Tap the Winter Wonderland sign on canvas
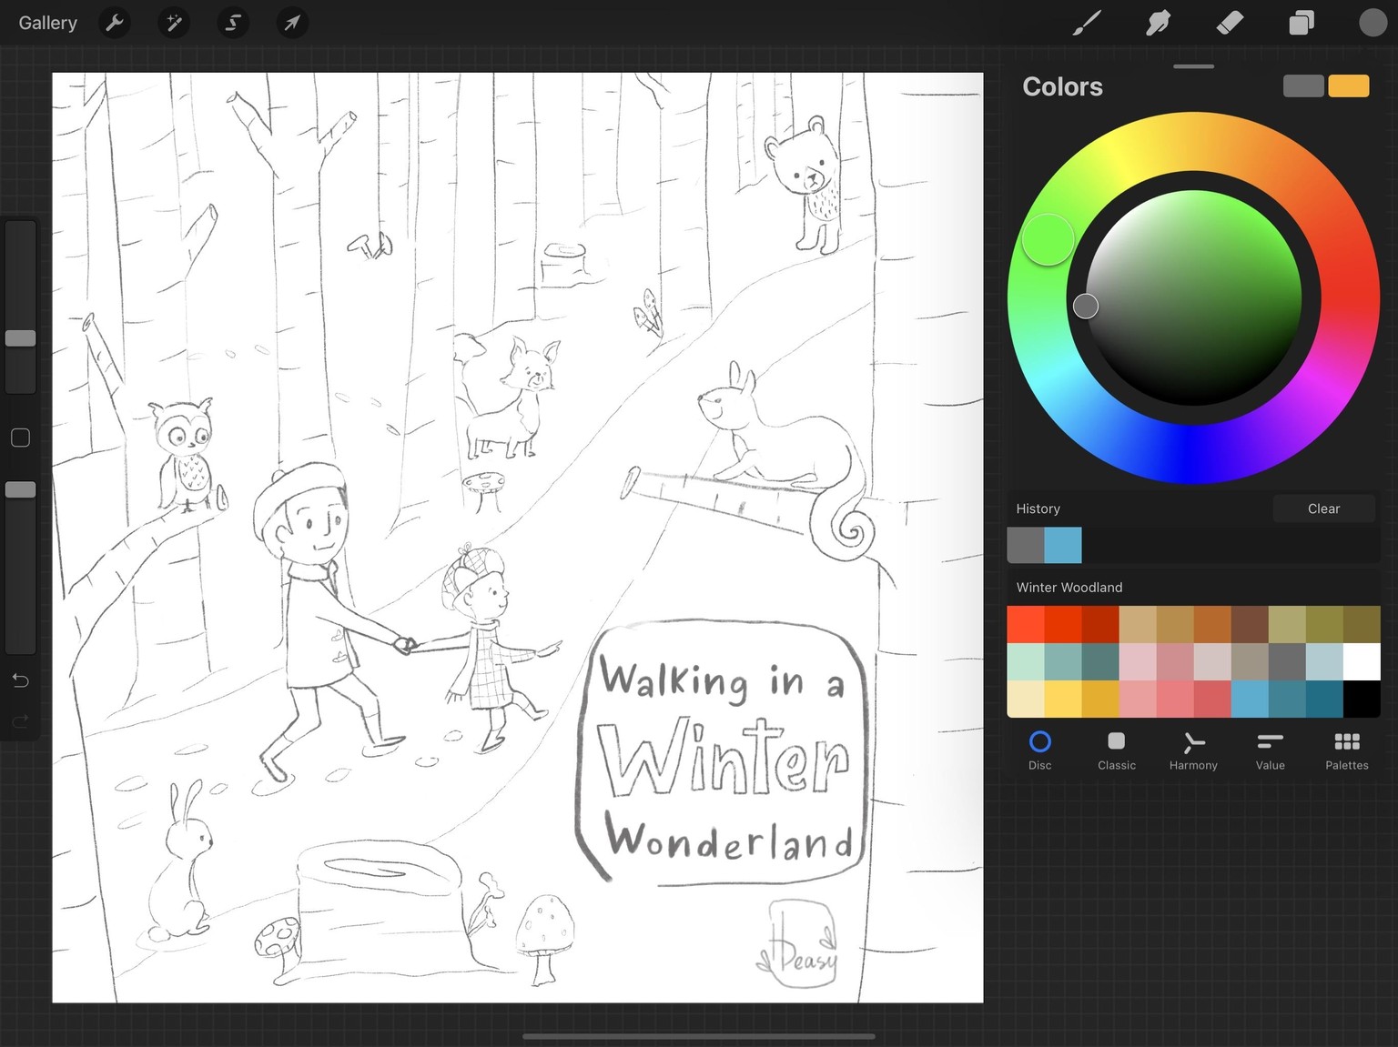Screen dimensions: 1398x1047 click(721, 752)
